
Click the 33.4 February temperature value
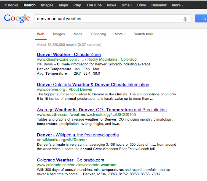[87, 73]
